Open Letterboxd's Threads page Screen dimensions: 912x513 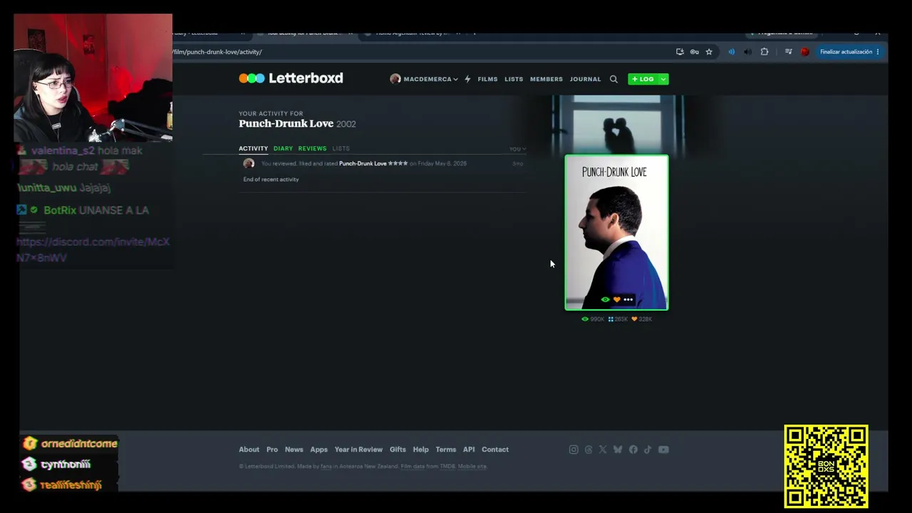click(589, 450)
